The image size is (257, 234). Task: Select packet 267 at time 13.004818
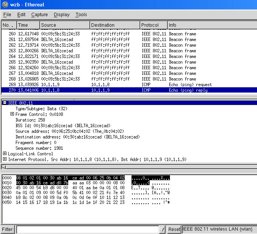click(129, 73)
